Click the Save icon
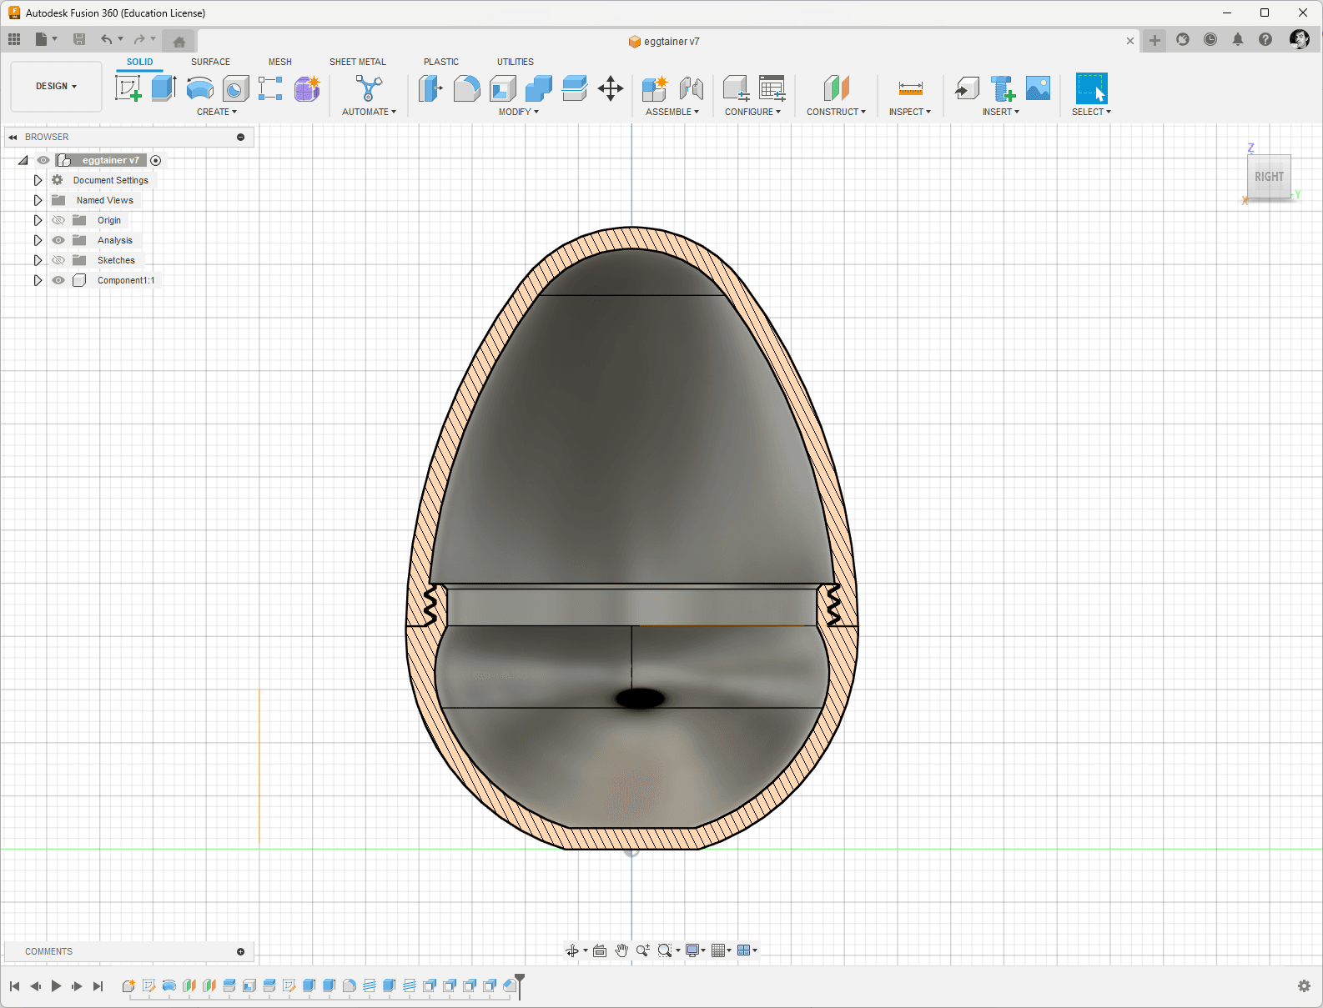The image size is (1323, 1008). (79, 39)
